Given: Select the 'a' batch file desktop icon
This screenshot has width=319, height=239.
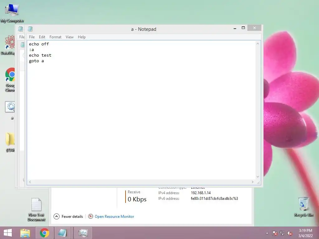Looking at the screenshot, I should pos(10,110).
